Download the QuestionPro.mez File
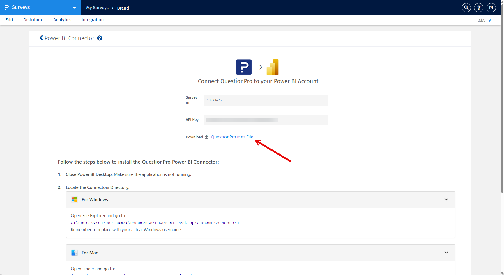Image resolution: width=504 pixels, height=275 pixels. pos(232,137)
